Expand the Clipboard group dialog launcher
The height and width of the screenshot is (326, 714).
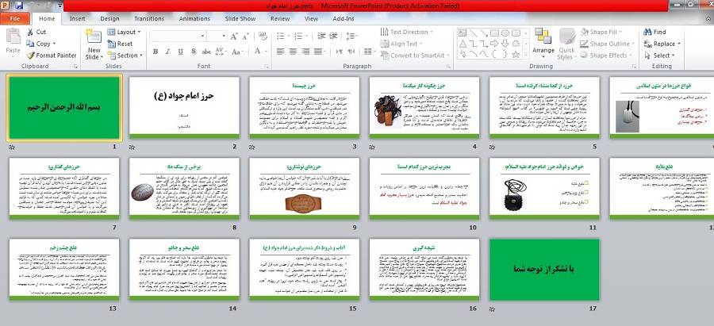[x=75, y=67]
